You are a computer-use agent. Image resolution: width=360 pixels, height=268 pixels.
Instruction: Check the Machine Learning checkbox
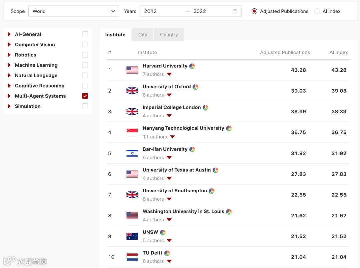pyautogui.click(x=85, y=65)
